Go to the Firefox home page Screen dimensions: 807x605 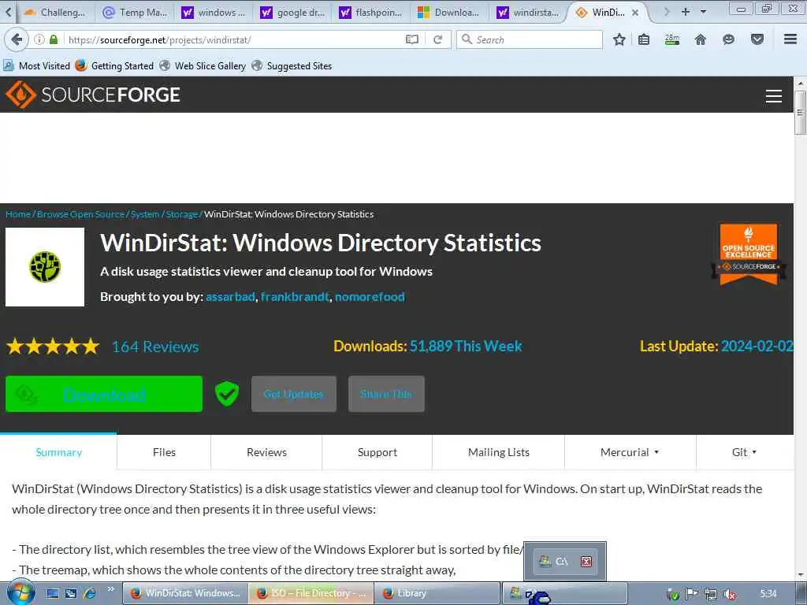[701, 39]
